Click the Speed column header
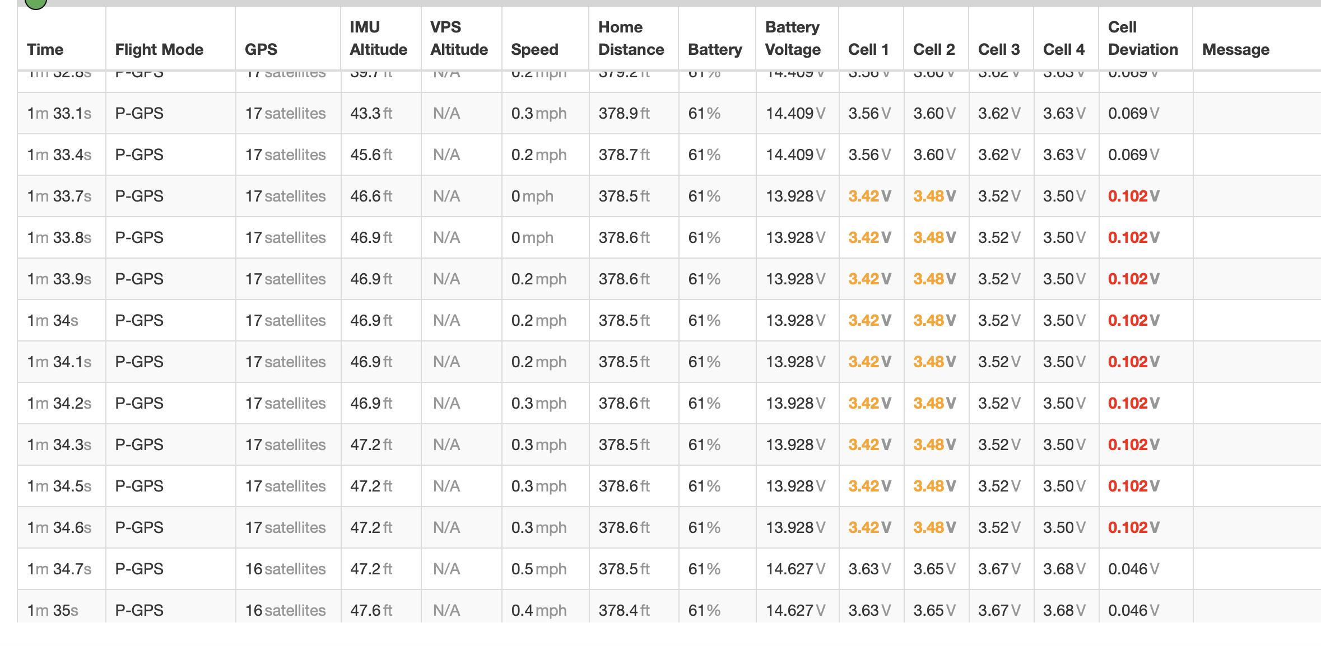 534,49
